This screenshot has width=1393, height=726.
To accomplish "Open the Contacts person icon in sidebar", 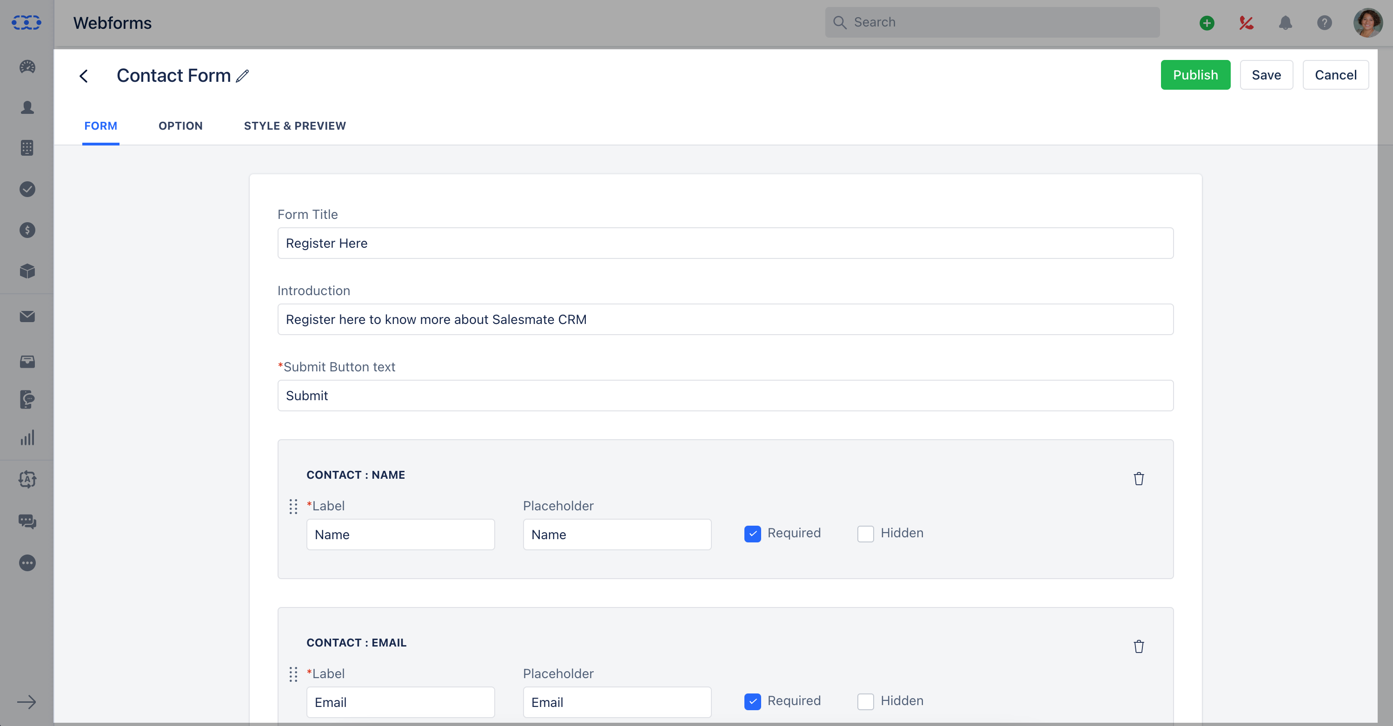I will point(27,107).
